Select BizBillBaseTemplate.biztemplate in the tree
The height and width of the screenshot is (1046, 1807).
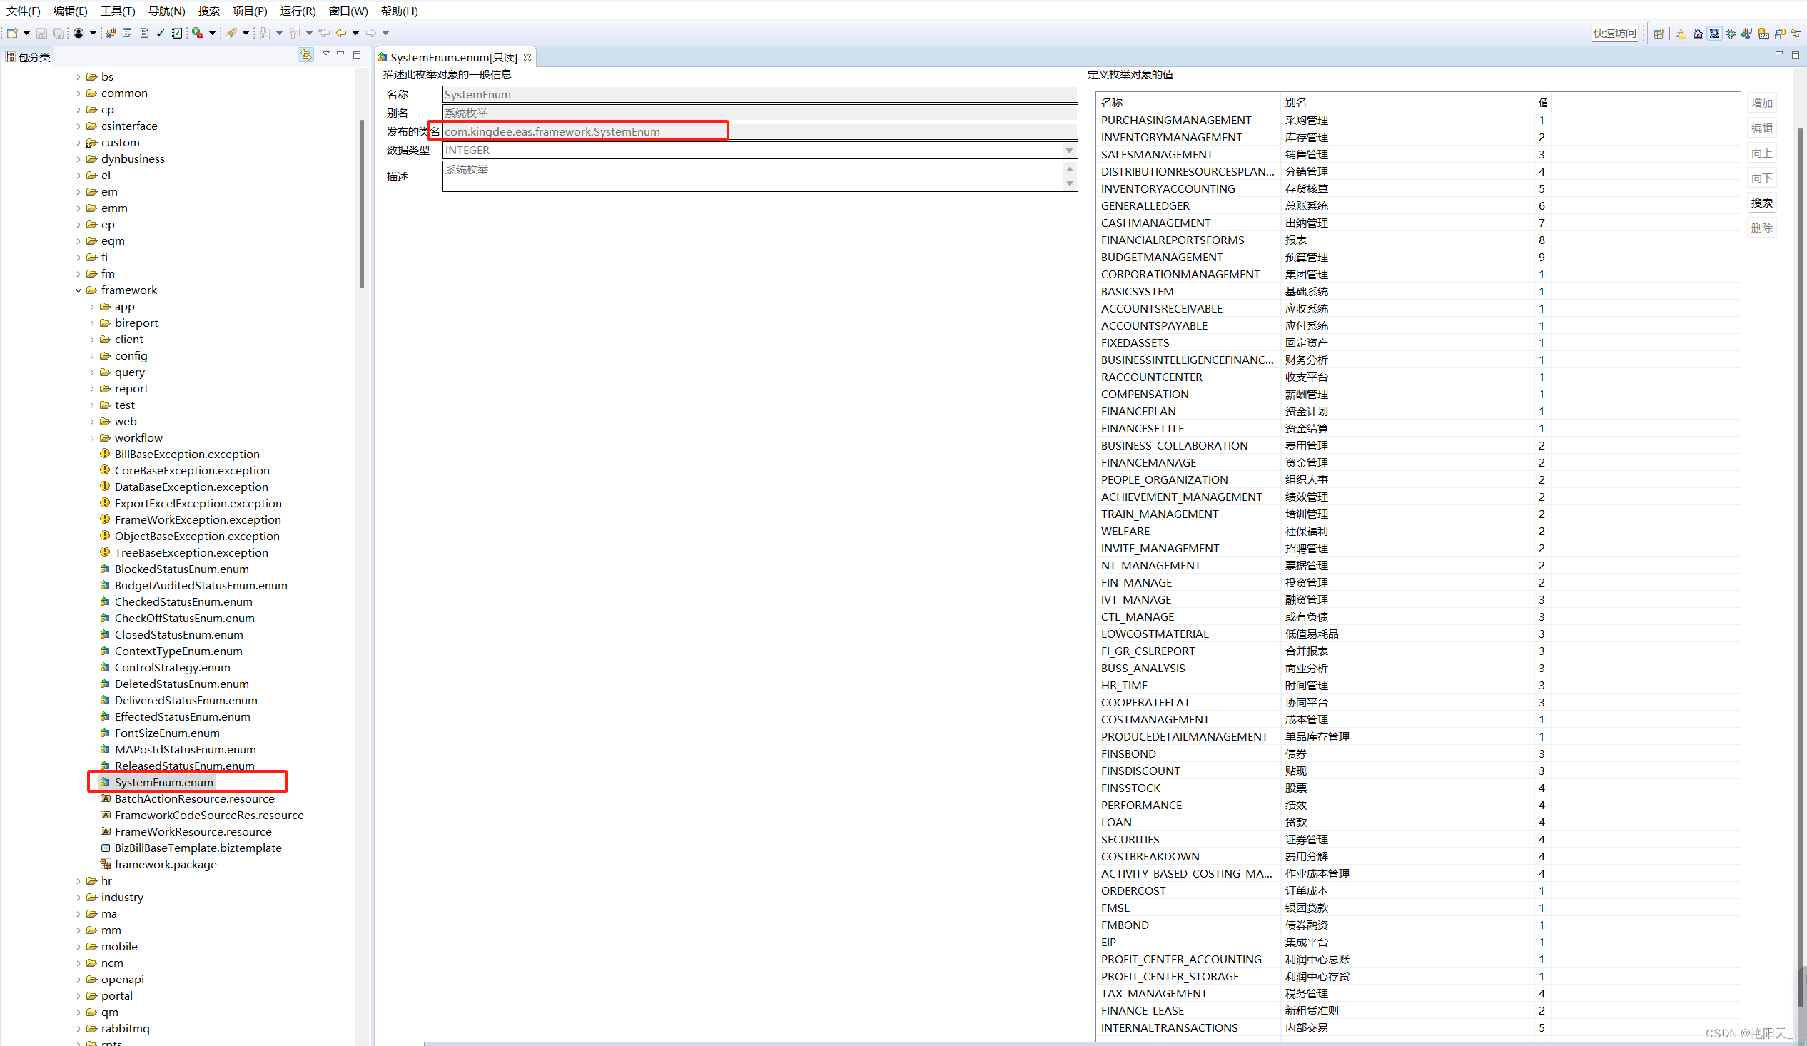click(x=198, y=848)
